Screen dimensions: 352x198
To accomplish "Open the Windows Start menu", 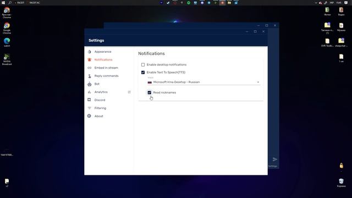I will click(x=3, y=3).
